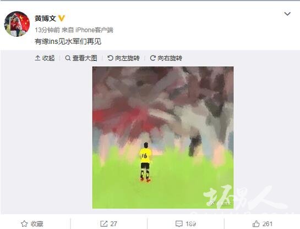Open the 黄博文 username link
The image size is (300, 229).
point(45,19)
